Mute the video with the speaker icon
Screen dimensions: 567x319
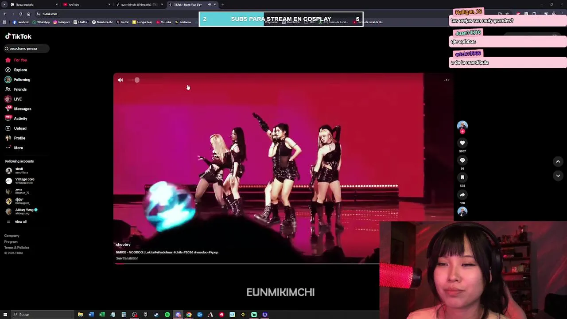coord(120,80)
